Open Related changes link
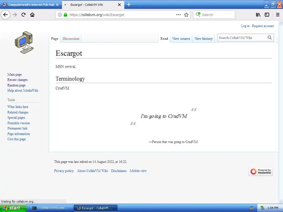This screenshot has width=283, height=212. pyautogui.click(x=18, y=112)
